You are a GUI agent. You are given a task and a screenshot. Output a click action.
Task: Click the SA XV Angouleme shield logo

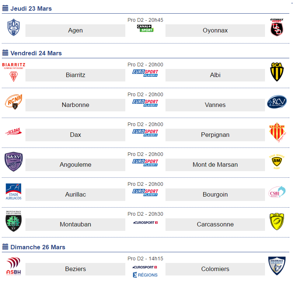click(x=14, y=162)
